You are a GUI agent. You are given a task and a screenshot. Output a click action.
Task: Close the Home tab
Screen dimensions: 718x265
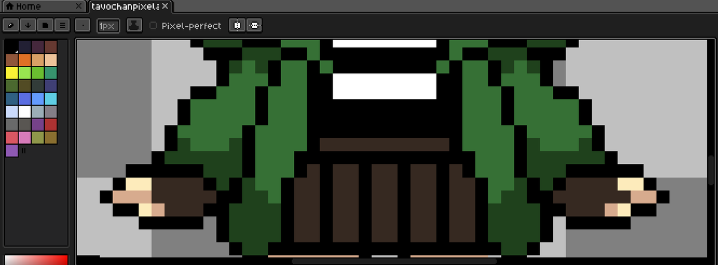click(80, 7)
